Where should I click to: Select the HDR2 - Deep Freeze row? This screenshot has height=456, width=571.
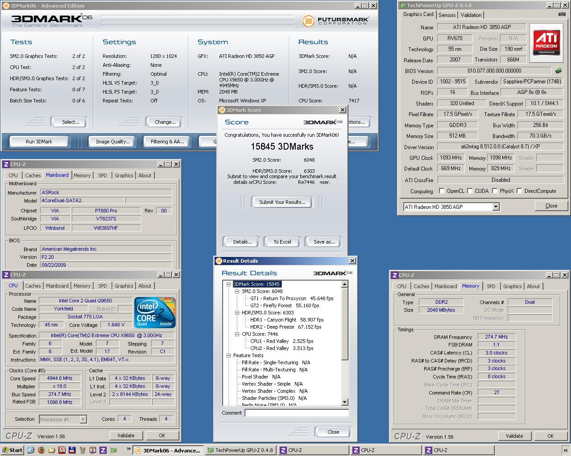point(285,327)
